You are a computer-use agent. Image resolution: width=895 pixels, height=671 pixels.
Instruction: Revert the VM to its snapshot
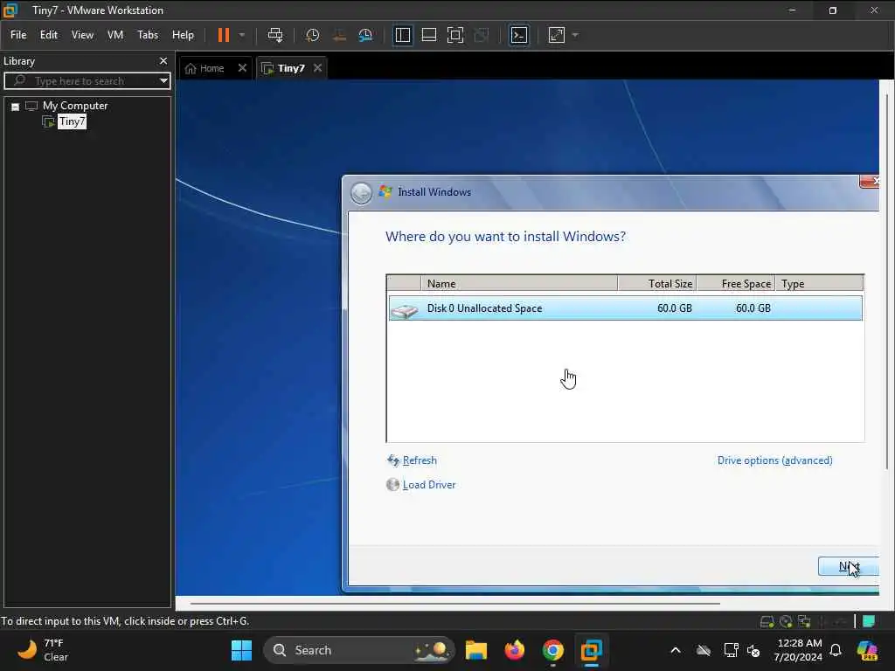339,35
